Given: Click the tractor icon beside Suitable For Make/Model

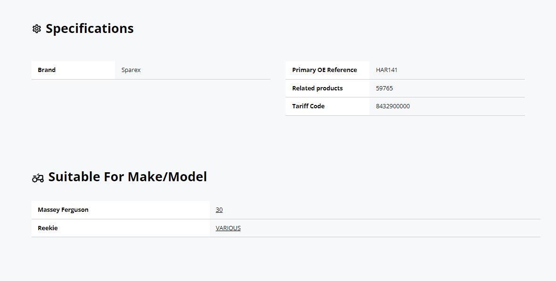Looking at the screenshot, I should click(38, 178).
